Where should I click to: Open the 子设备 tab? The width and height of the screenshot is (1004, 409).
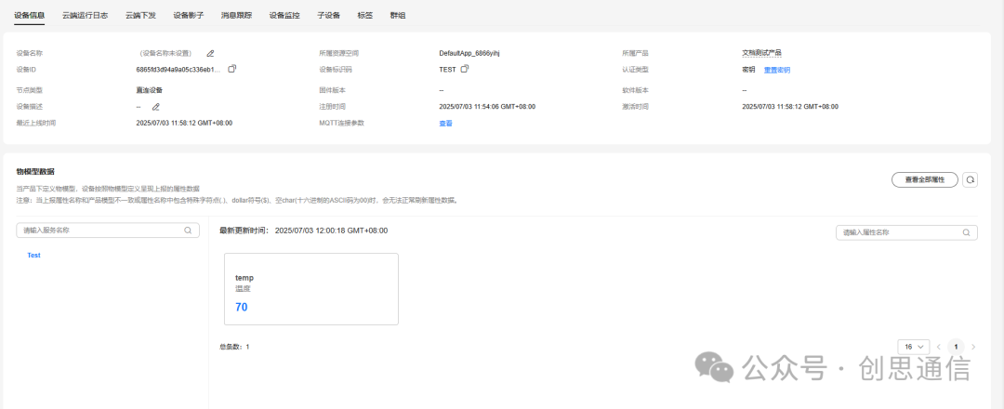(328, 16)
